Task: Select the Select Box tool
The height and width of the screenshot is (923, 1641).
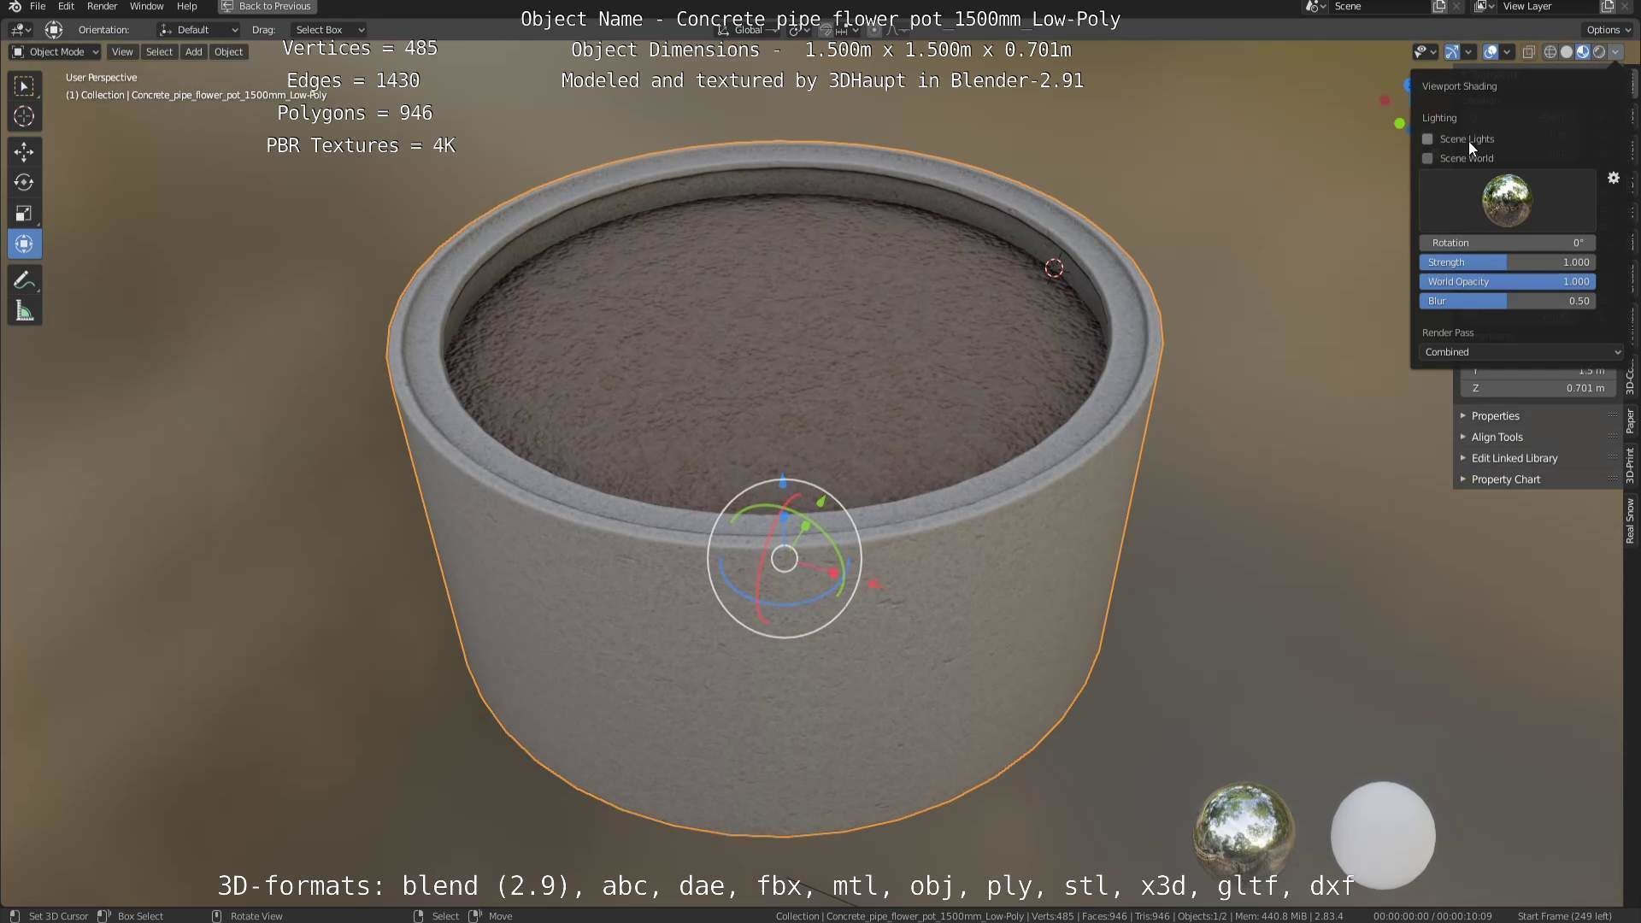Action: coord(24,85)
